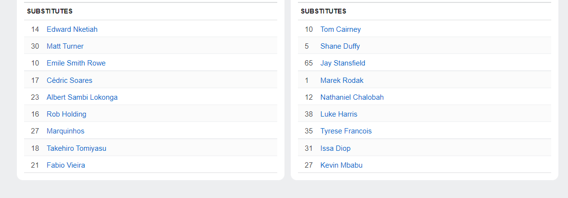
Task: Click the left team's Substitutes header
Action: point(50,11)
